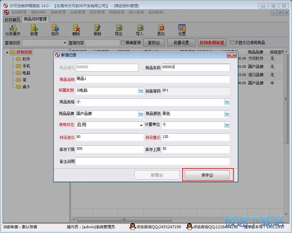Click the 拼音简码 field
The image size is (292, 233).
click(x=196, y=91)
